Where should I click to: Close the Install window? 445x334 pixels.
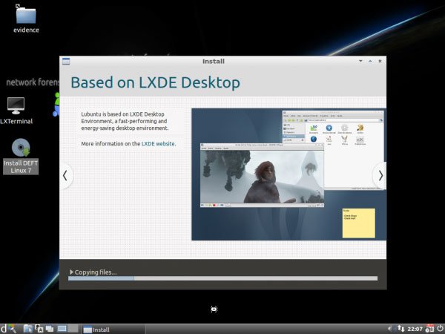click(x=380, y=61)
